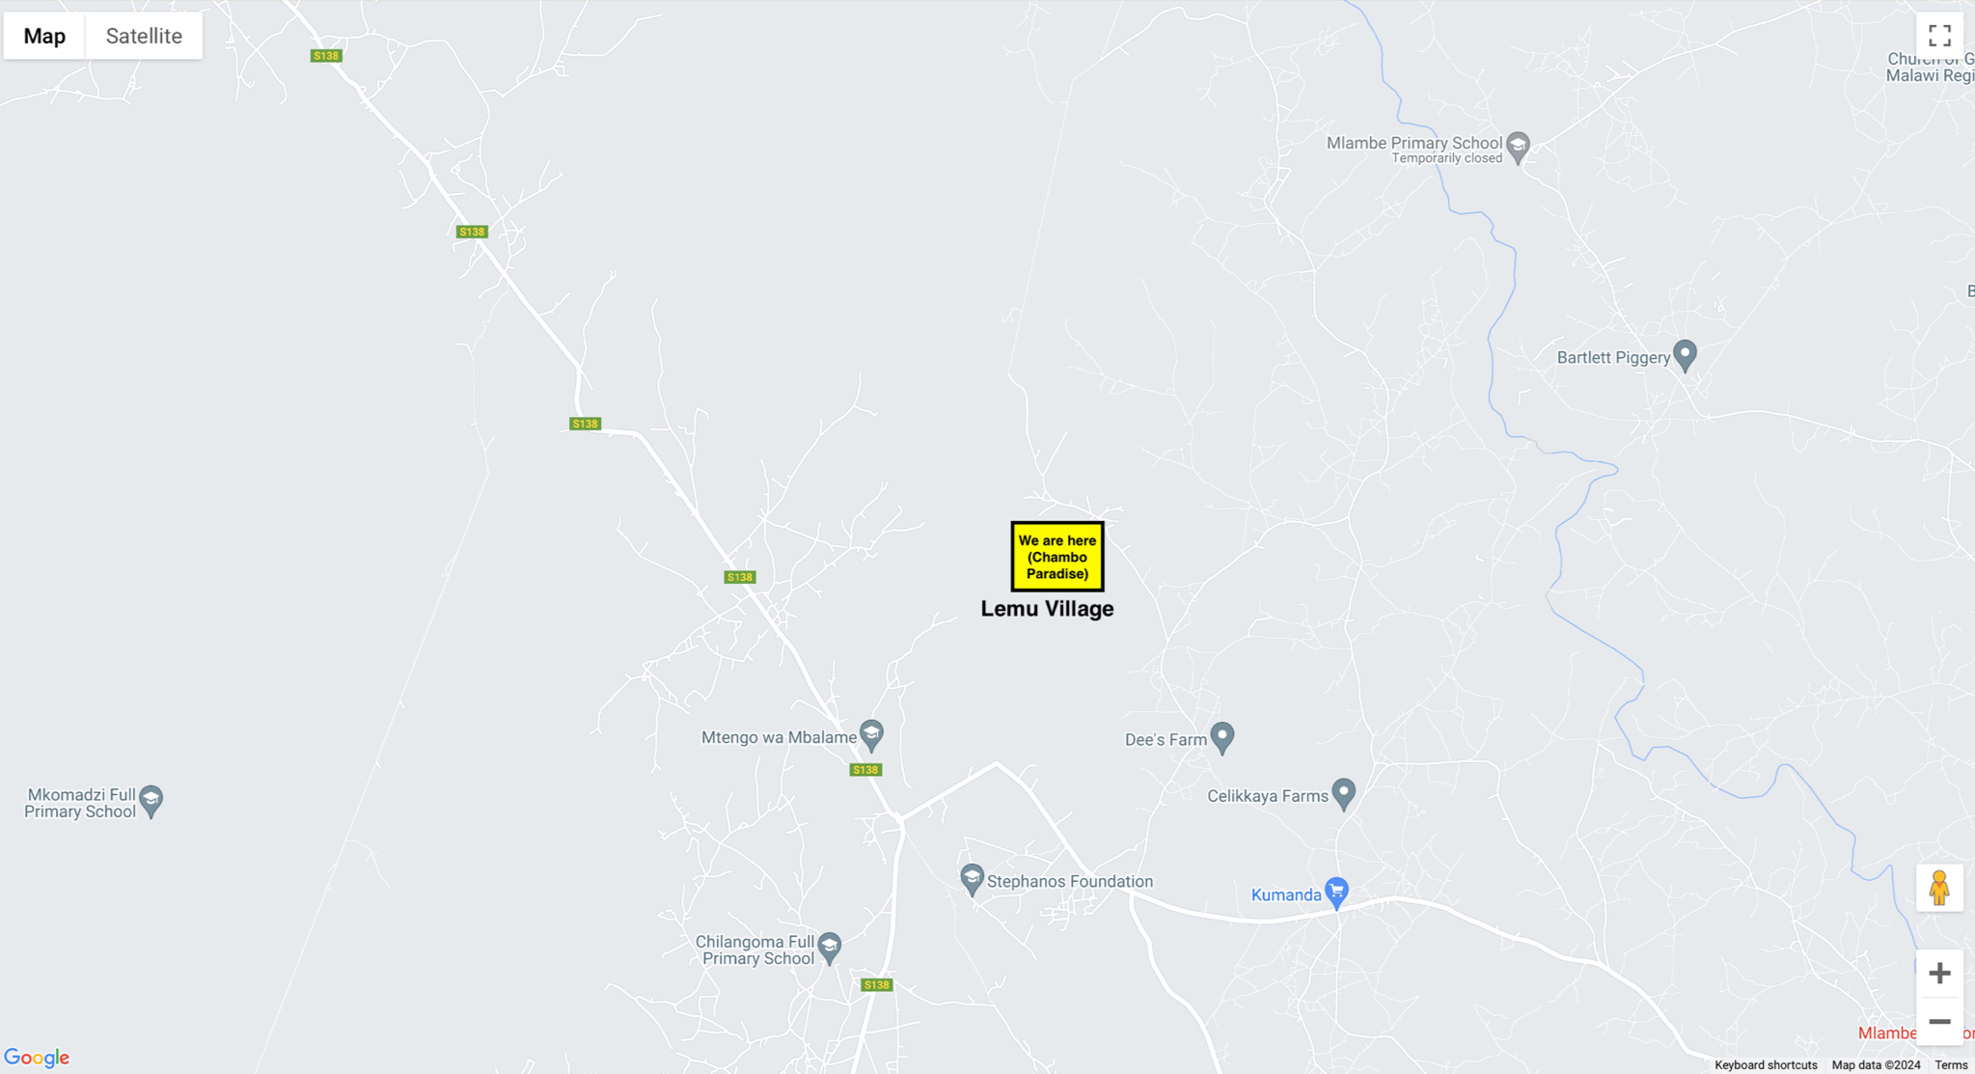Click the Lemu Village label

tap(1047, 609)
